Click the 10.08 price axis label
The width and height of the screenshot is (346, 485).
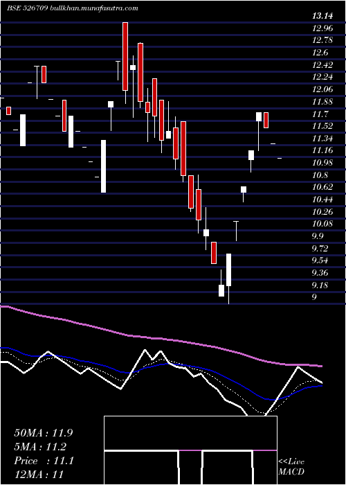pos(322,224)
